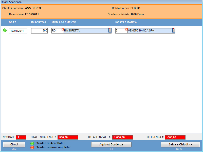Clear the RD payment code with red X
This screenshot has height=152, width=203.
coord(63,29)
